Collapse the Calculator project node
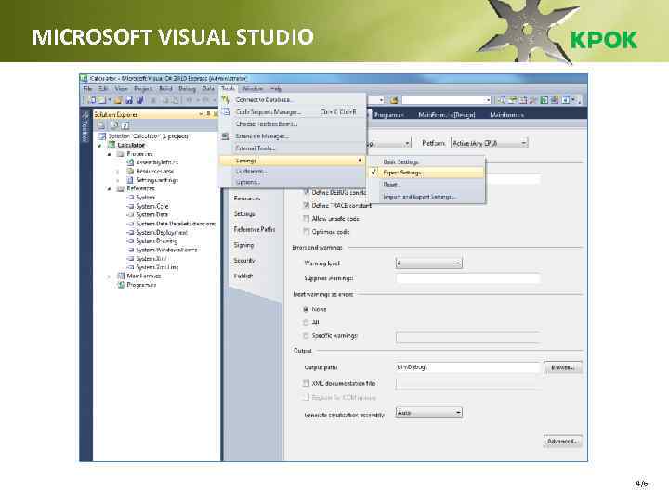This screenshot has height=501, width=669. click(100, 146)
